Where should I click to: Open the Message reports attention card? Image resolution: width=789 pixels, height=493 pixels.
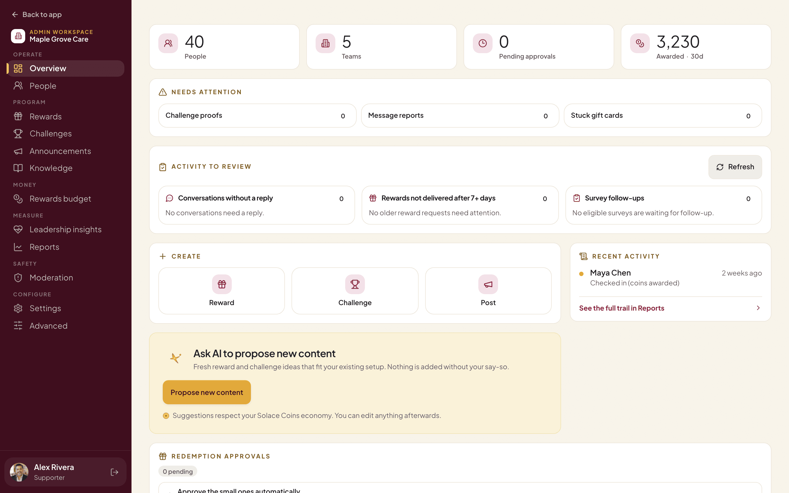[x=460, y=115]
